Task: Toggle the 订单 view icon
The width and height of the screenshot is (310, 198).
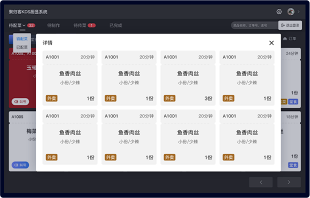Action: 289,38
